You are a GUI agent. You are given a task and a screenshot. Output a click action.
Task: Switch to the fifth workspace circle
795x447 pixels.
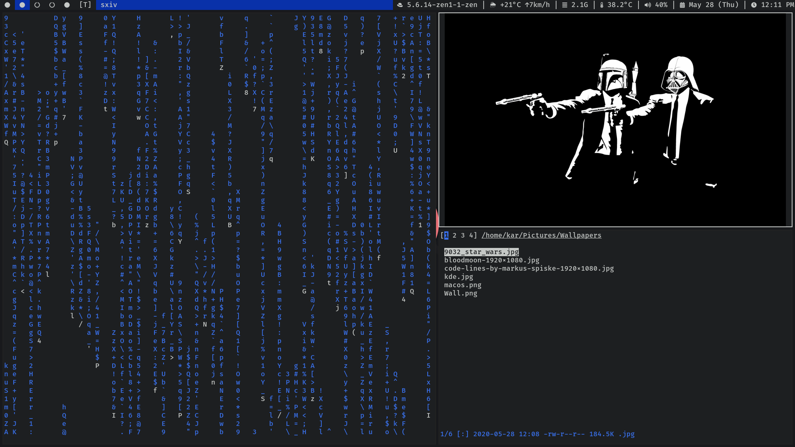[67, 5]
